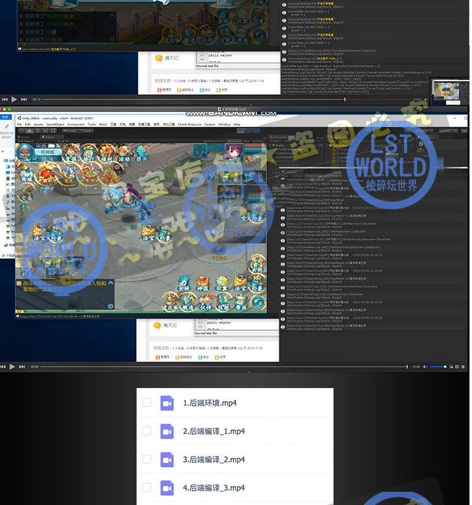Open Unity's Component menu
Screen dimensions: 472x505
(76, 125)
